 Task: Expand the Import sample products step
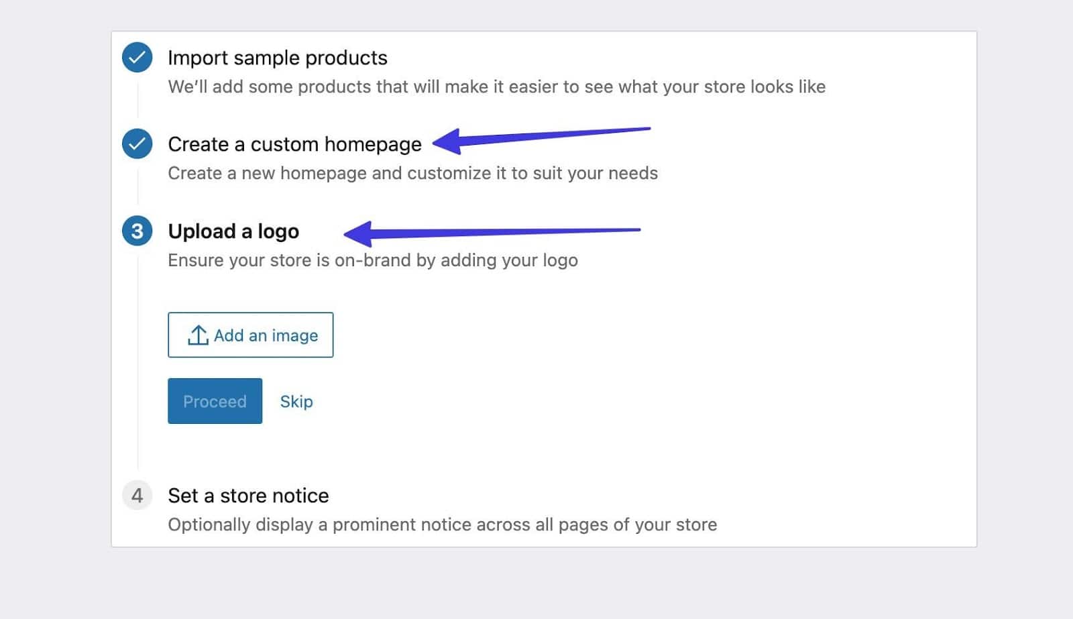coord(277,58)
